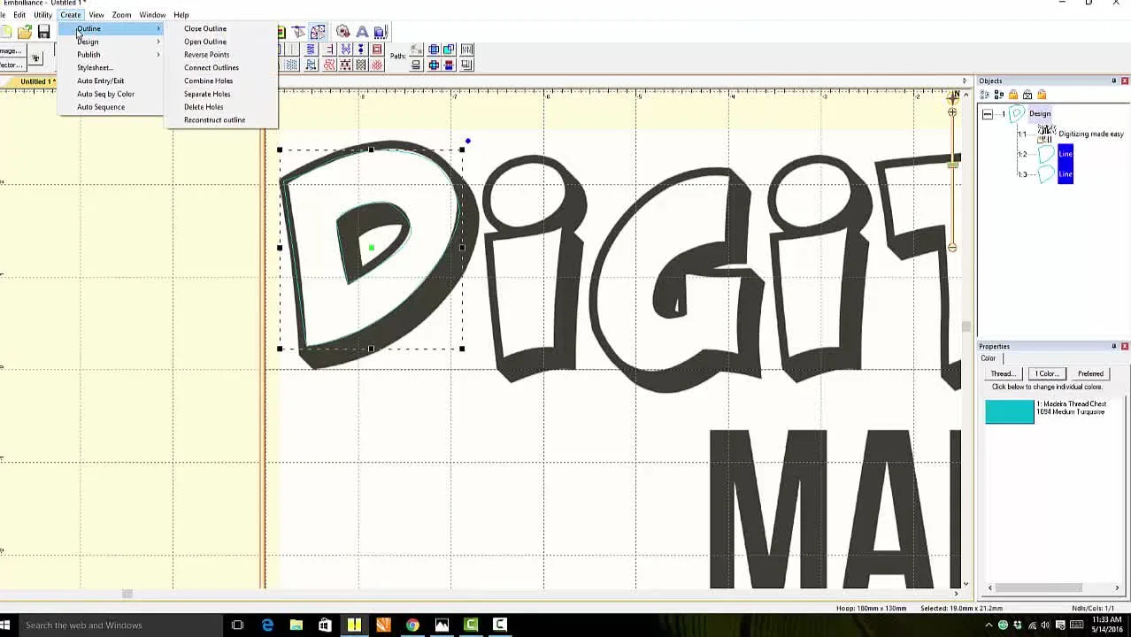Click the Properties panel horizontal scrollbar
The image size is (1131, 637).
(x=1039, y=587)
